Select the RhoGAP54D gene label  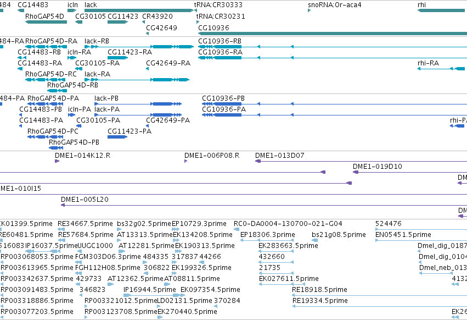(x=44, y=16)
